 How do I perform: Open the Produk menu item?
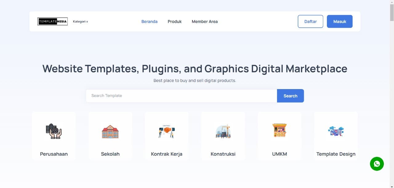175,22
